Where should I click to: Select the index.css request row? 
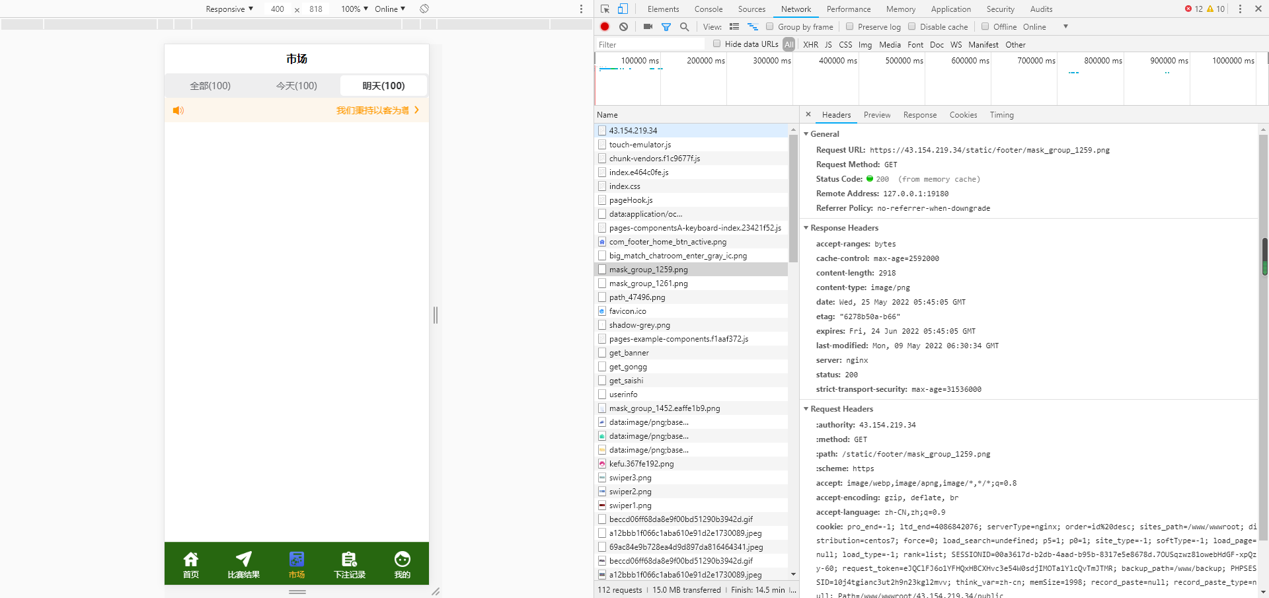[691, 186]
